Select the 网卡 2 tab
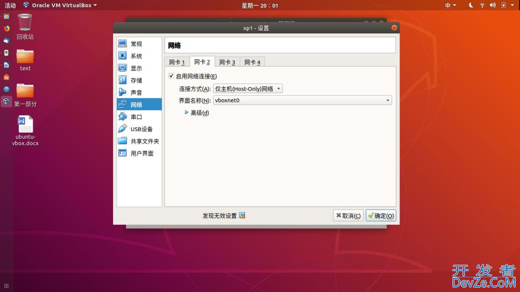 coord(202,62)
